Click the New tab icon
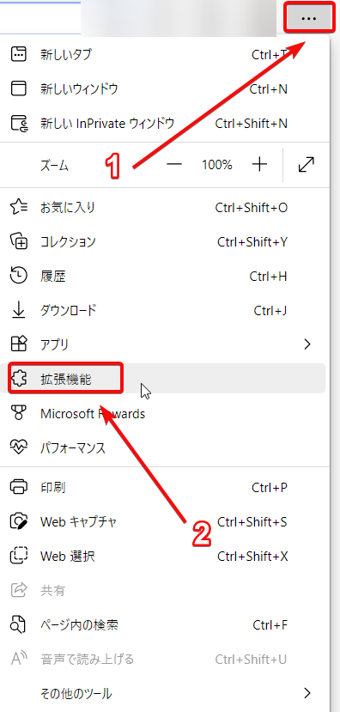This screenshot has width=340, height=712. point(19,54)
